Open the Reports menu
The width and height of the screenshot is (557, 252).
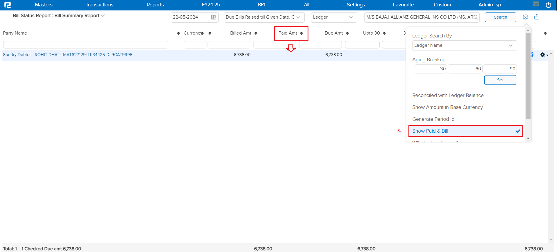click(155, 5)
